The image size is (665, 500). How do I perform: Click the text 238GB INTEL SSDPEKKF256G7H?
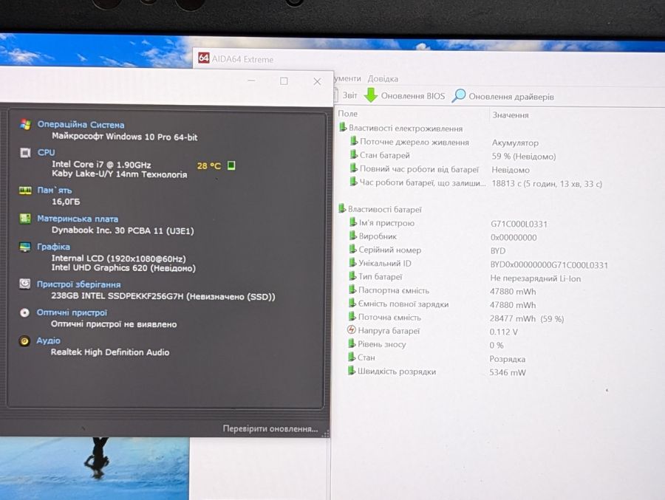pos(117,296)
